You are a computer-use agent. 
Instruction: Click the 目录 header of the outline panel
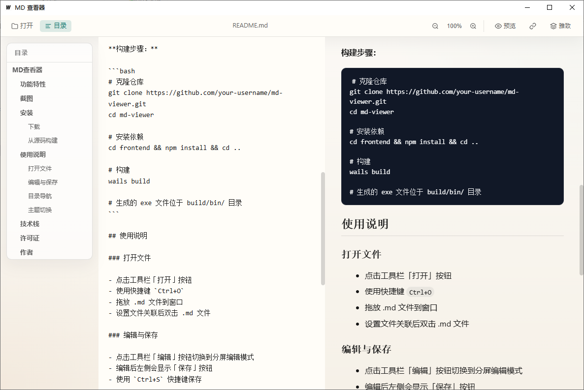pyautogui.click(x=21, y=53)
